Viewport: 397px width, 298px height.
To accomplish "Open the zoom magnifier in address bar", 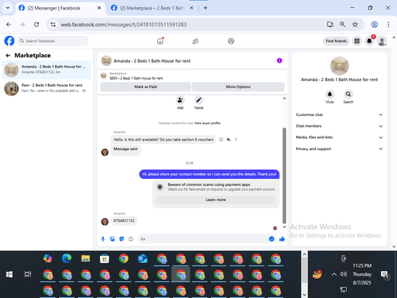I will [x=342, y=25].
